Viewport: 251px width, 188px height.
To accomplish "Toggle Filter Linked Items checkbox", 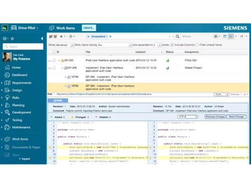I will click(197, 45).
